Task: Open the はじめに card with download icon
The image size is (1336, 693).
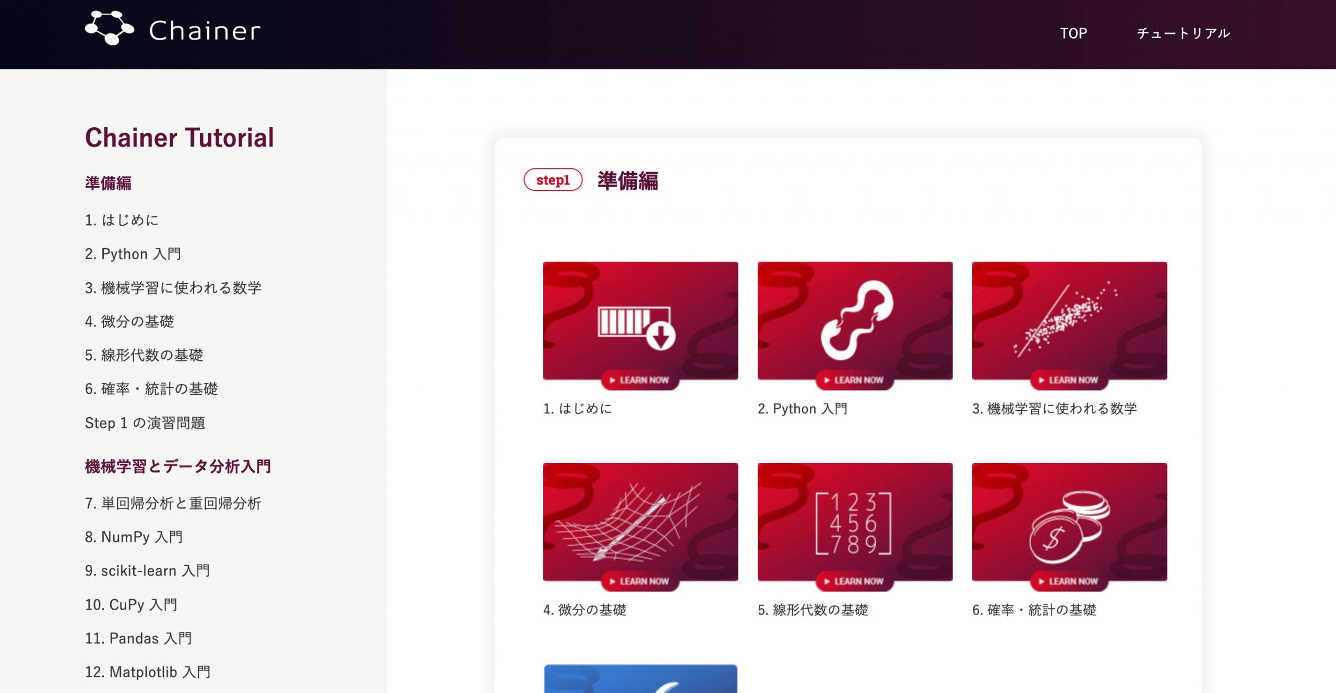Action: pyautogui.click(x=640, y=321)
